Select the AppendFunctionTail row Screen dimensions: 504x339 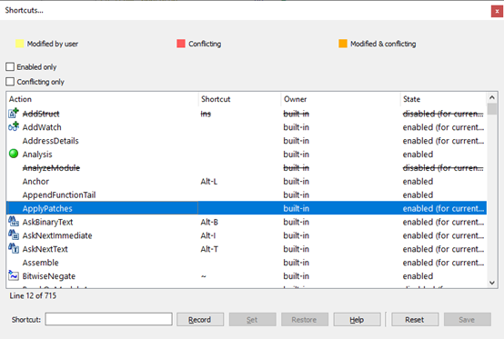[x=247, y=194]
